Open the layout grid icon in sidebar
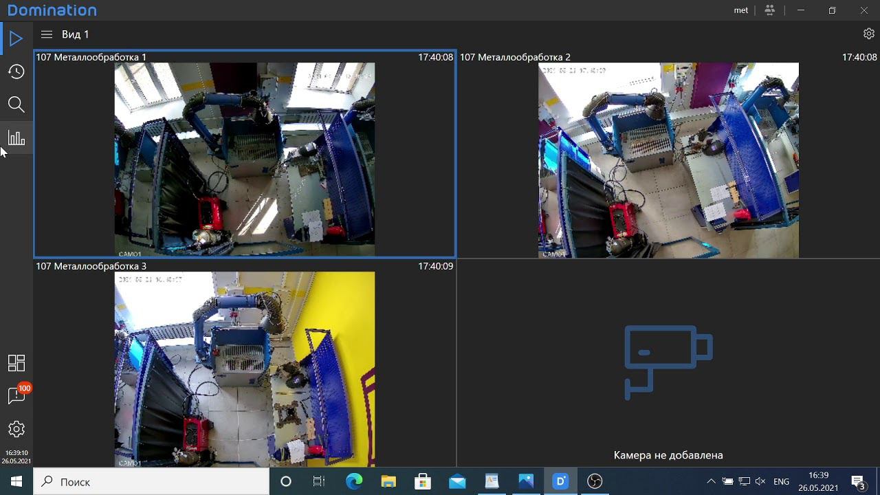This screenshot has width=880, height=495. coord(16,363)
